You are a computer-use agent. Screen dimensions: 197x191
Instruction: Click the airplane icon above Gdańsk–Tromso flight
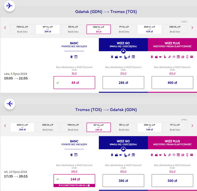10,6
